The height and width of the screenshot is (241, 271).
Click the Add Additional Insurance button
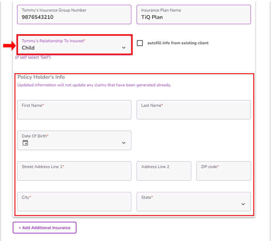[x=44, y=228]
